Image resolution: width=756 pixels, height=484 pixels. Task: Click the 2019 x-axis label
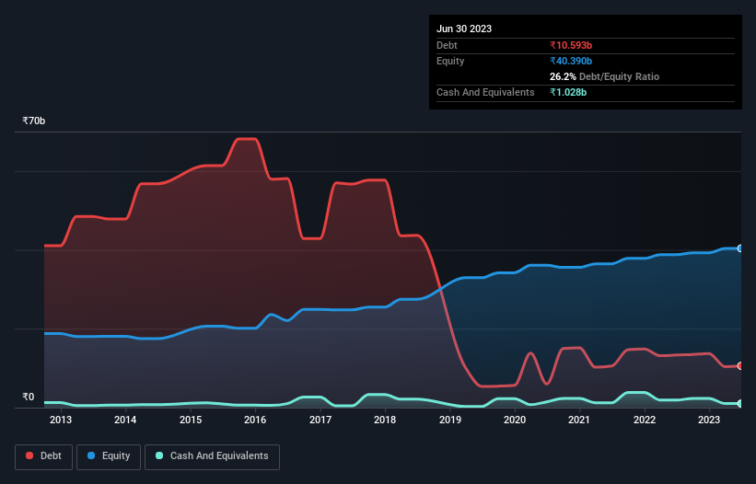(x=450, y=420)
